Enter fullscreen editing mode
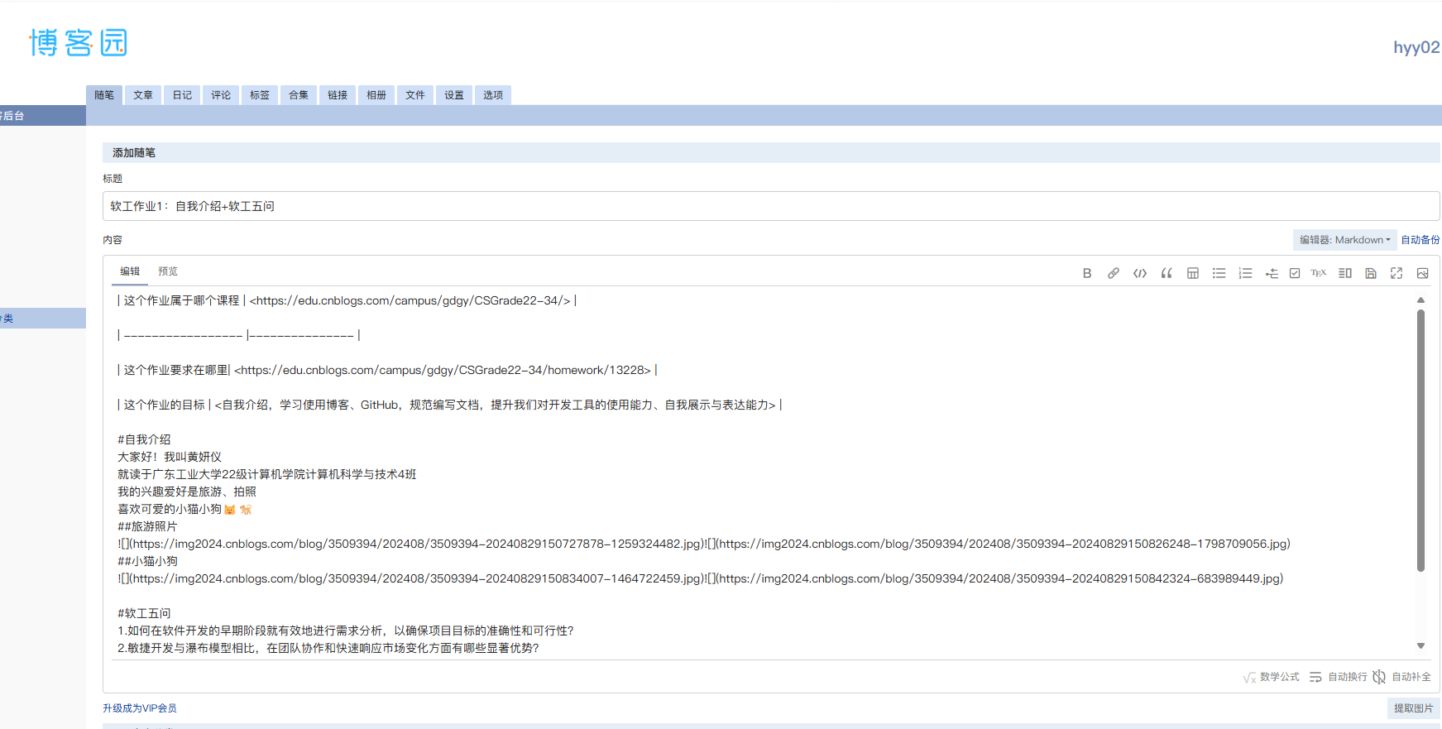The height and width of the screenshot is (729, 1442). coord(1396,273)
